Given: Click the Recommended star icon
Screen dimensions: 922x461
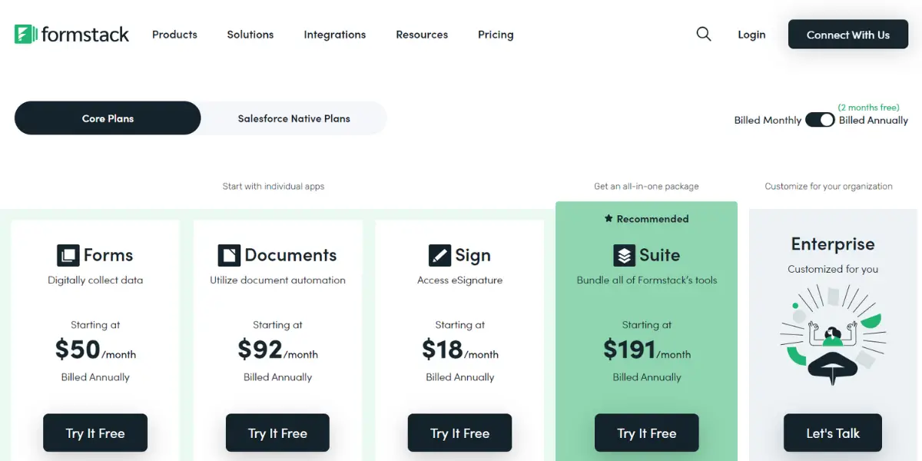Looking at the screenshot, I should point(609,219).
